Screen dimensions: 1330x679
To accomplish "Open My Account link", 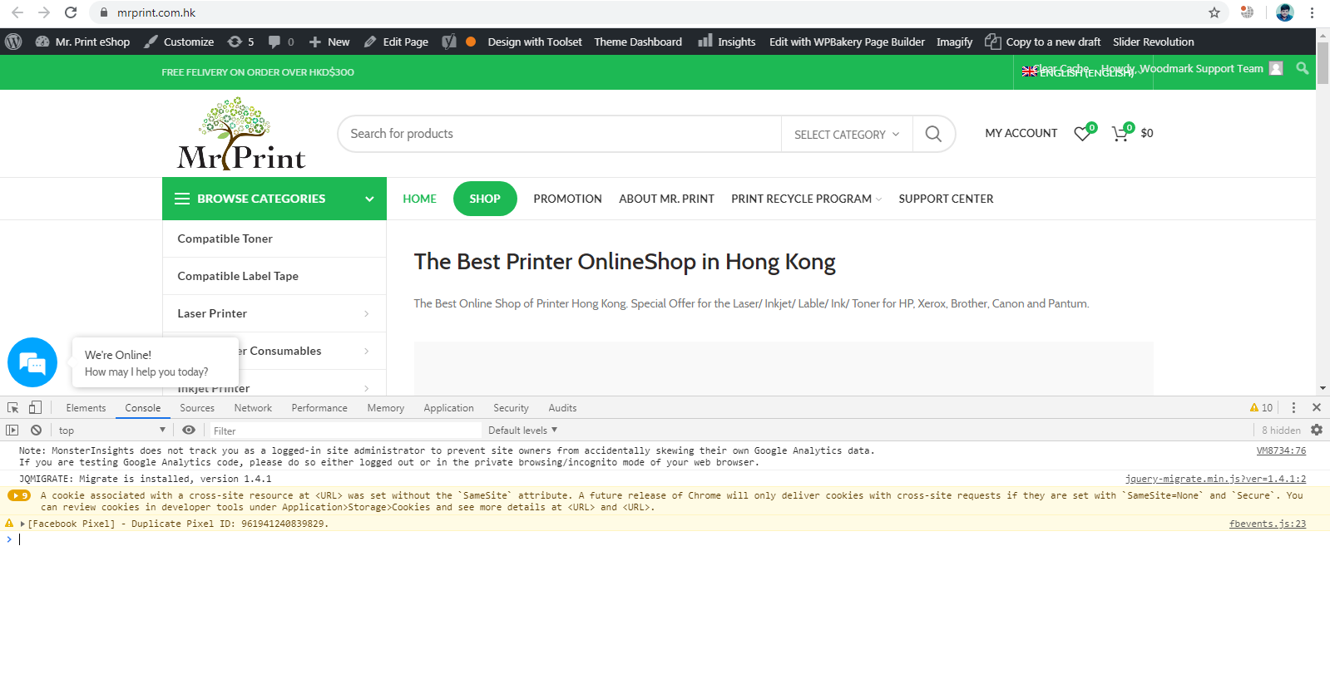I will 1021,133.
